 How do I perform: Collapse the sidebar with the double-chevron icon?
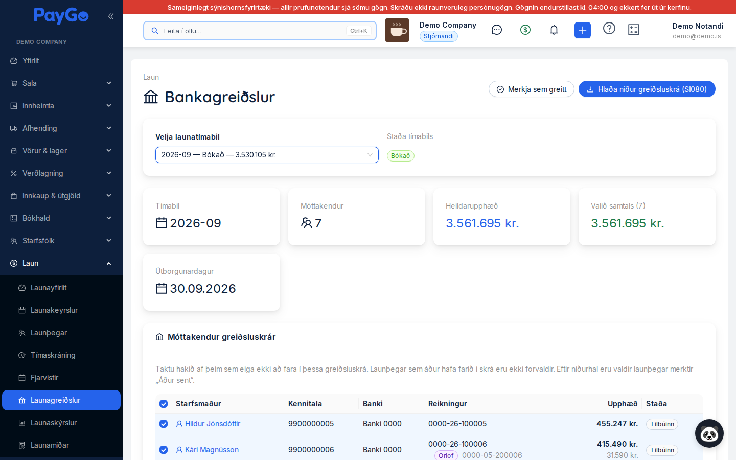tap(111, 16)
